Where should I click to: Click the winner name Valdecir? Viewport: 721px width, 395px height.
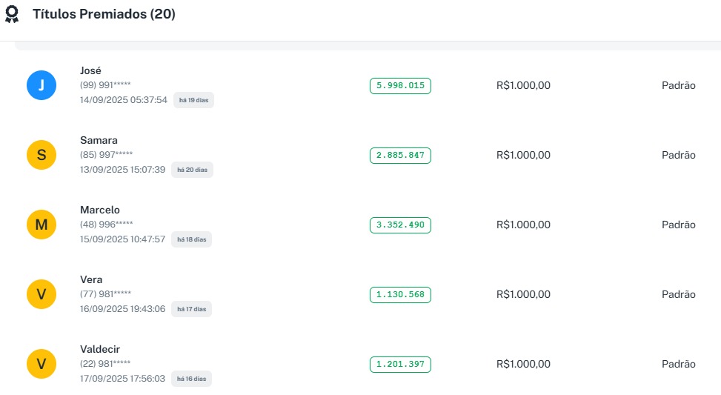[100, 349]
